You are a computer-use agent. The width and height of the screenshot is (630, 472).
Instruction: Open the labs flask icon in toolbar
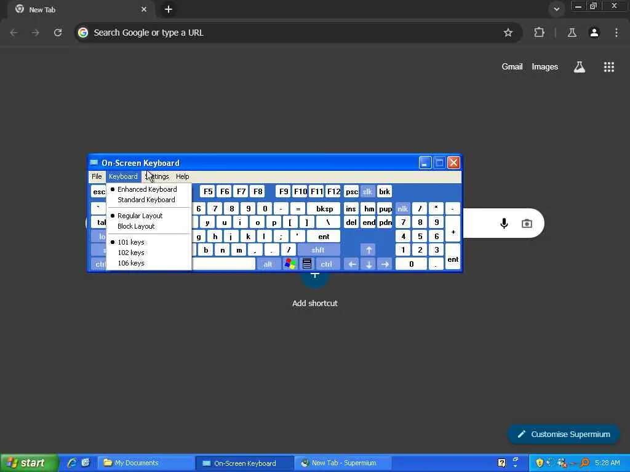(572, 33)
